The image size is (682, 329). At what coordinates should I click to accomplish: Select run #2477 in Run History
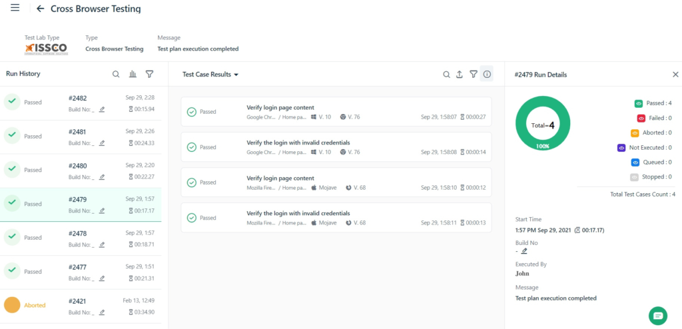(81, 272)
